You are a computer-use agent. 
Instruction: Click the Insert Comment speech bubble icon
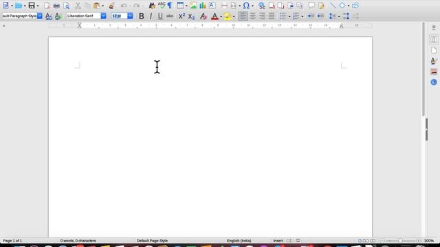click(311, 5)
